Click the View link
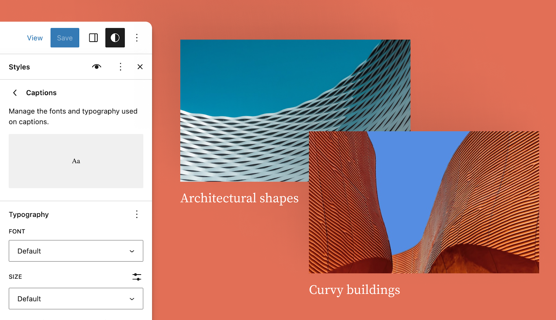 pos(35,38)
